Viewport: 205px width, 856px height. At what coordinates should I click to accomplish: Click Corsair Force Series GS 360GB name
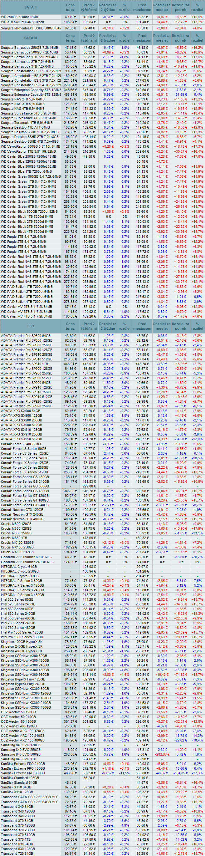click(25, 486)
